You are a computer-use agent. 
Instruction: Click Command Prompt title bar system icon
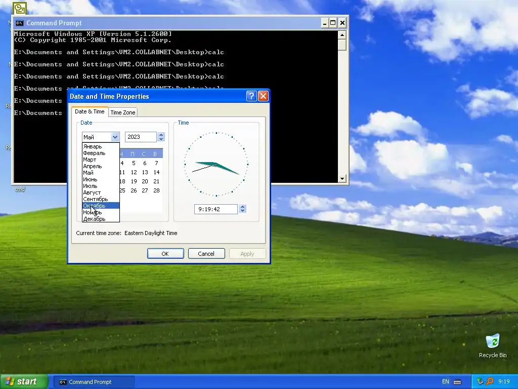(20, 23)
